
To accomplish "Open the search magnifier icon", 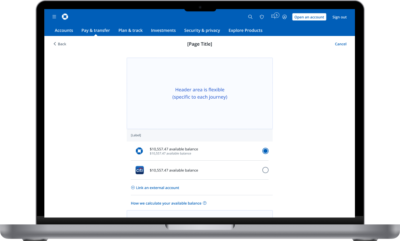I will (x=250, y=17).
